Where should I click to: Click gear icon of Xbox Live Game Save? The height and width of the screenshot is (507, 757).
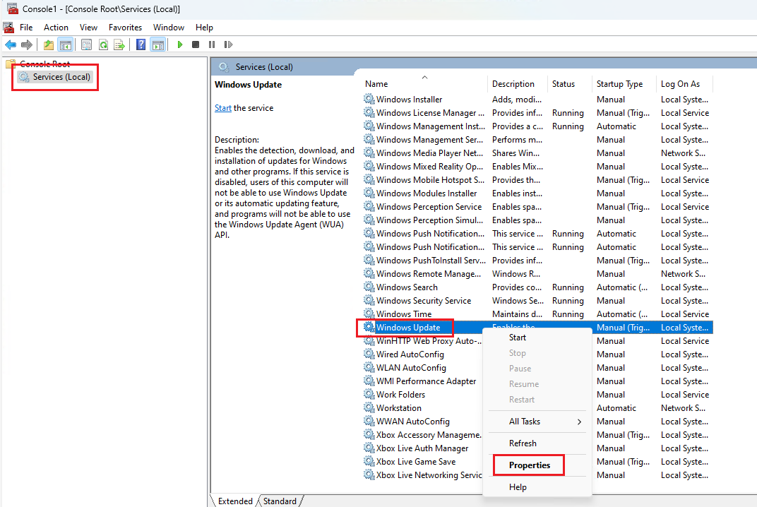tap(369, 462)
